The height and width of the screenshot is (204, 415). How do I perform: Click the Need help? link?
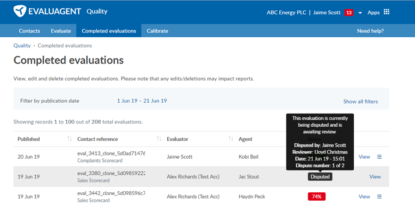370,31
